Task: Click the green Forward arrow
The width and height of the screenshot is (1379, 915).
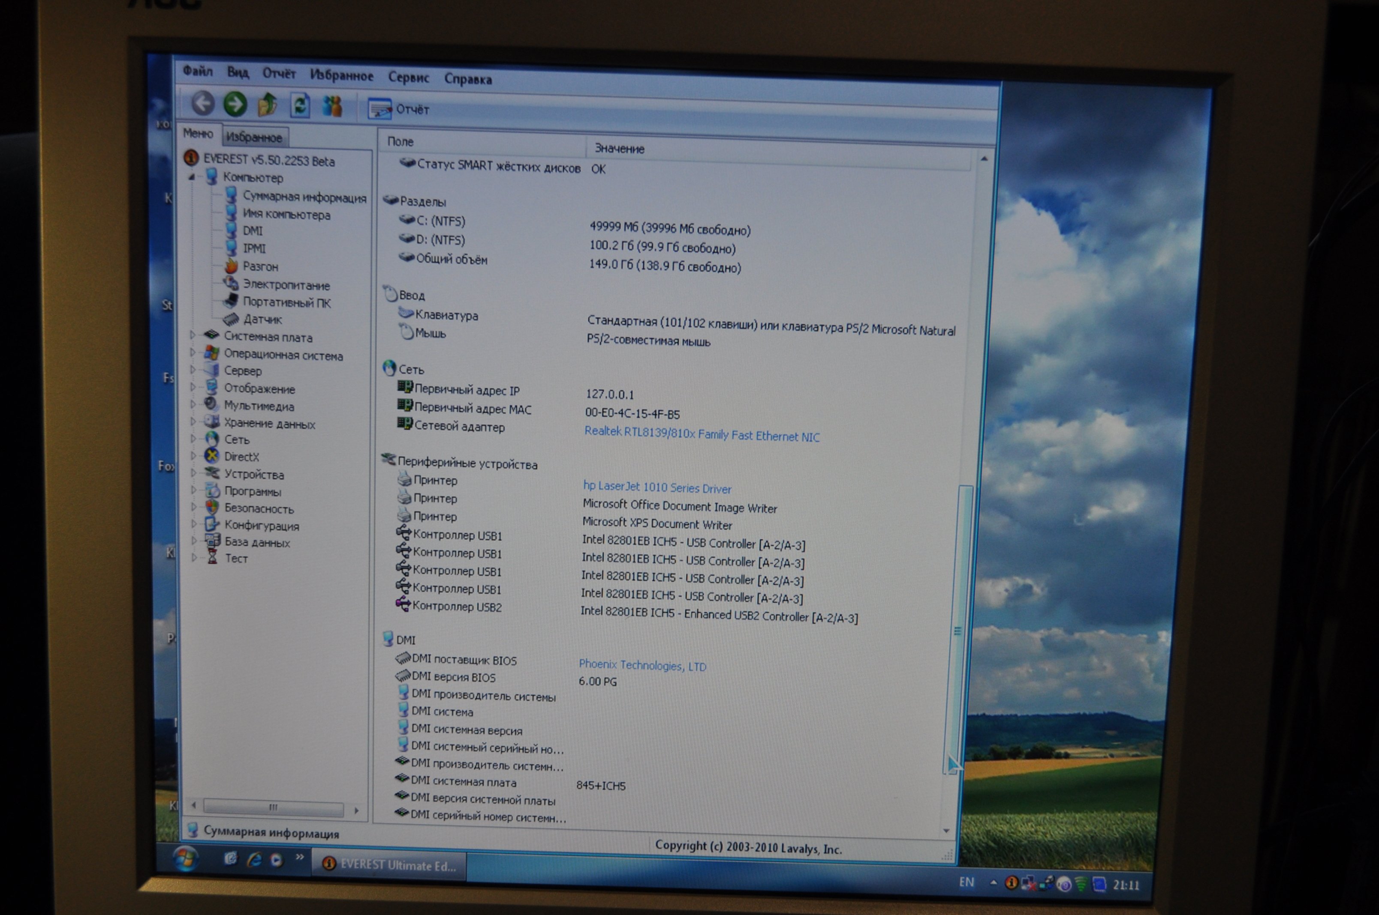Action: [235, 105]
